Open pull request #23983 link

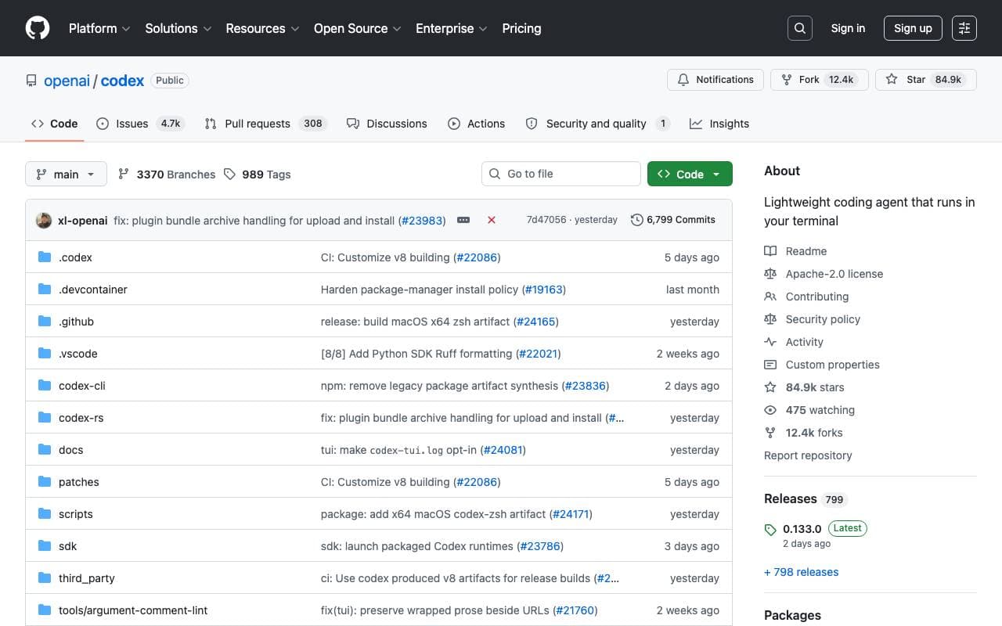coord(422,221)
